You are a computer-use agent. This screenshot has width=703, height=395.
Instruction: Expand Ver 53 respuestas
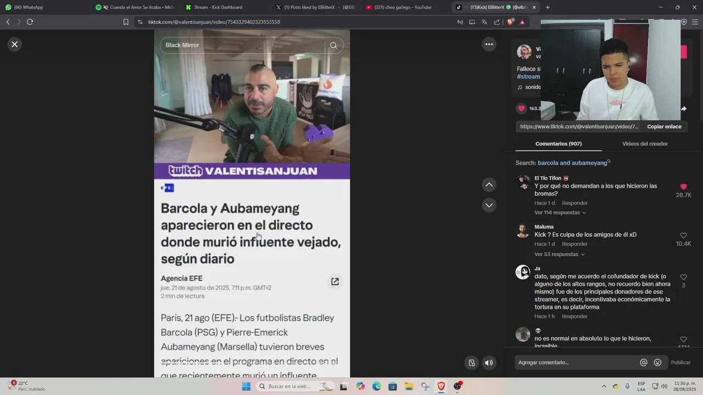point(559,255)
